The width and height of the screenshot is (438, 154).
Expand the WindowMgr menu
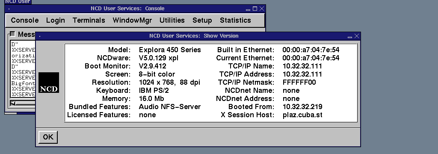(x=133, y=21)
